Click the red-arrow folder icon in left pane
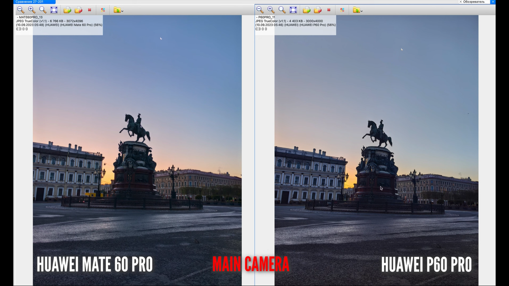The width and height of the screenshot is (509, 286). (x=78, y=10)
